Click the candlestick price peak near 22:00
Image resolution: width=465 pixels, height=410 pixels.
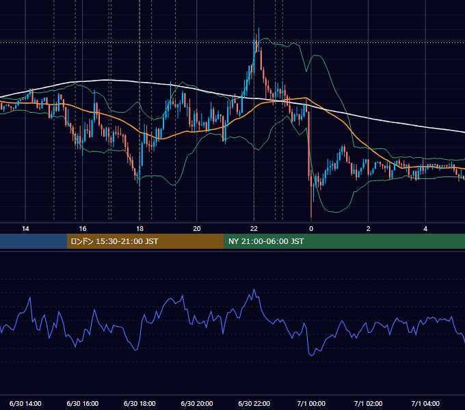coord(258,29)
